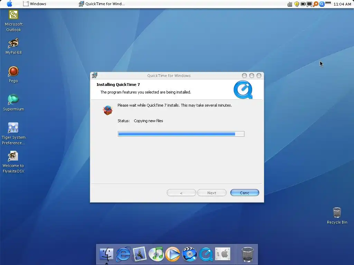Image resolution: width=354 pixels, height=265 pixels.
Task: Click the battery-shaped tray icon
Action: (x=303, y=4)
